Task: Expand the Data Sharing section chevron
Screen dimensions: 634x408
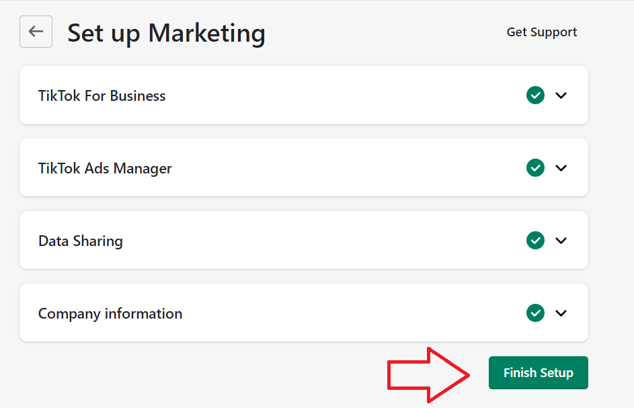Action: coord(561,241)
